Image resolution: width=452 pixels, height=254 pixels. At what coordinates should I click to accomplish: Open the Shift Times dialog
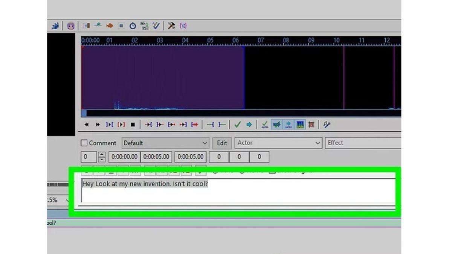coord(132,26)
